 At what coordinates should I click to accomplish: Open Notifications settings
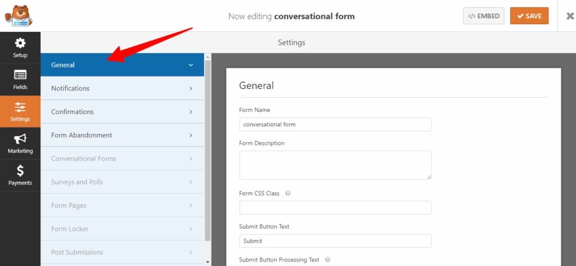(122, 88)
